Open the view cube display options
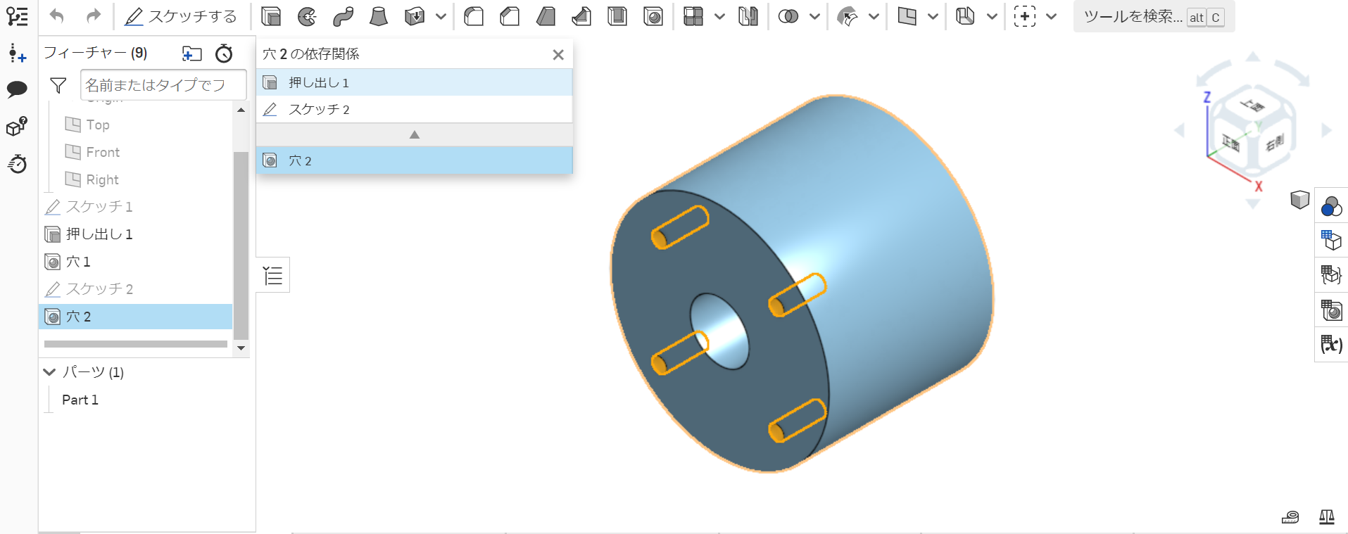1348x534 pixels. click(x=1299, y=200)
